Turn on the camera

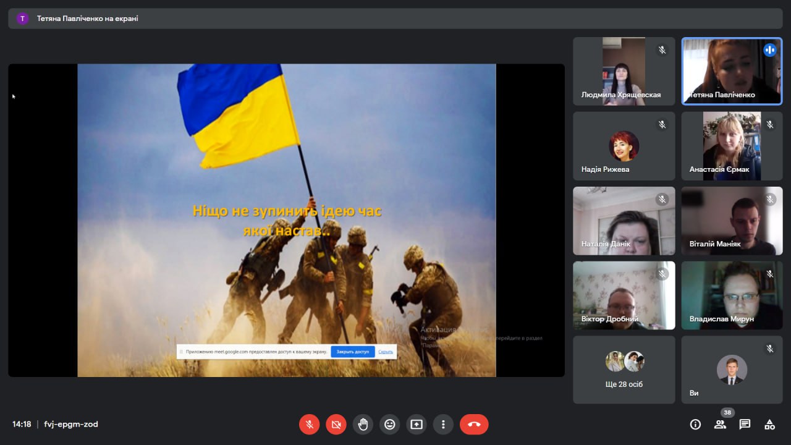coord(336,424)
